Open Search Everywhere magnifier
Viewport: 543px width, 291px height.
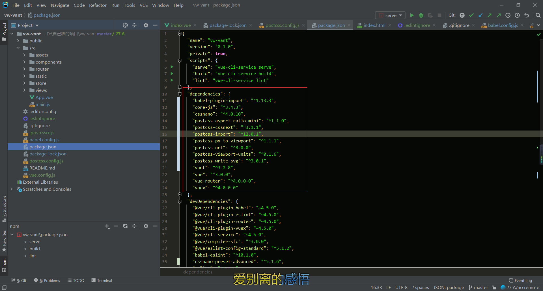[538, 15]
